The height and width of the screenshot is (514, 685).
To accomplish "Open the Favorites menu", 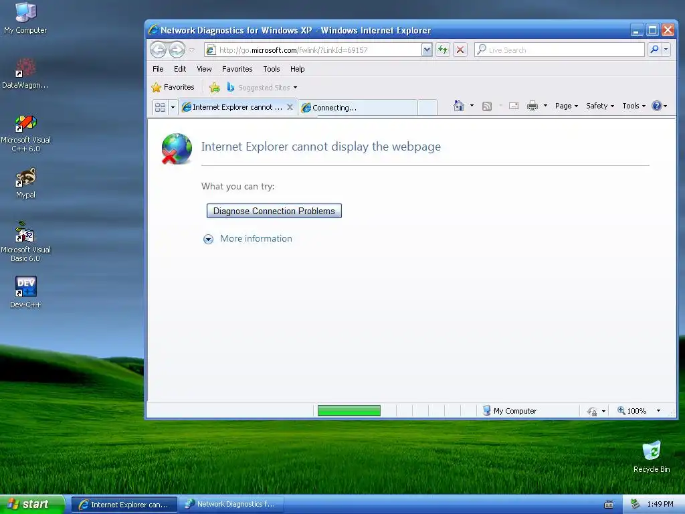I will pyautogui.click(x=237, y=69).
